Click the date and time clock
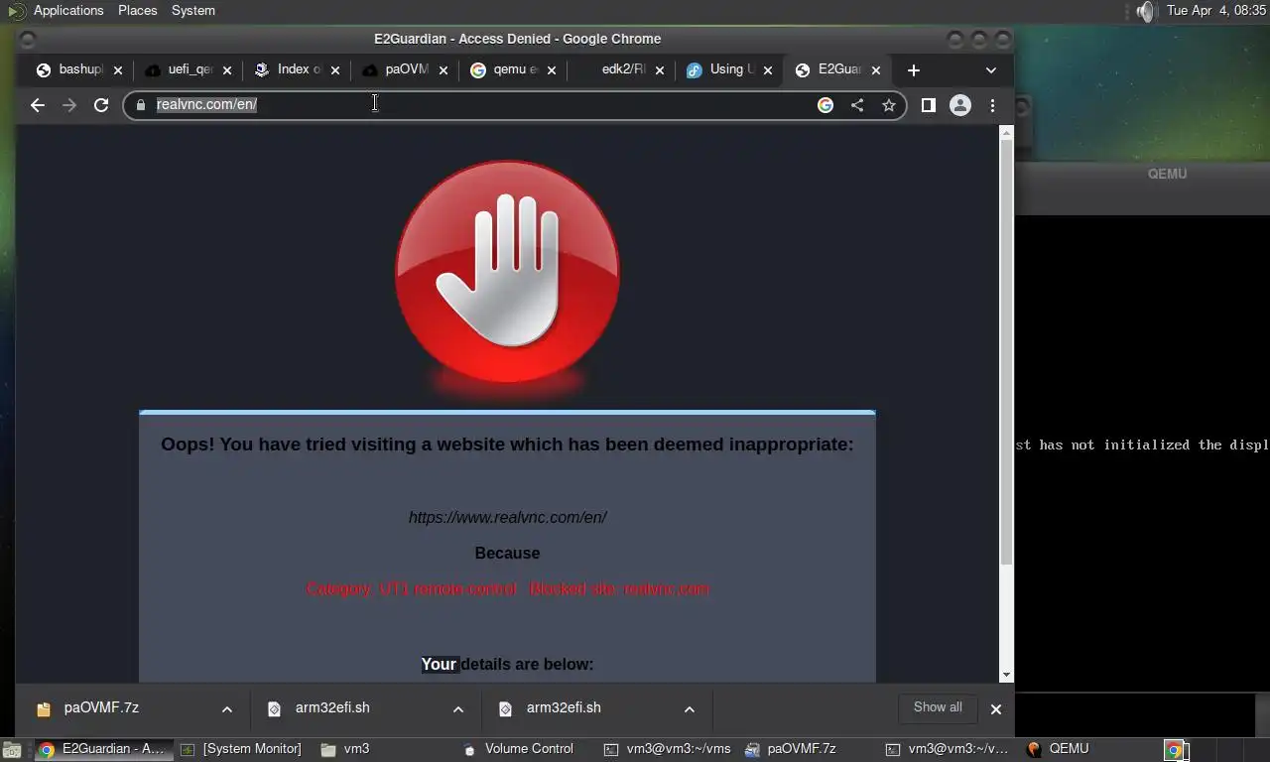 (x=1216, y=11)
